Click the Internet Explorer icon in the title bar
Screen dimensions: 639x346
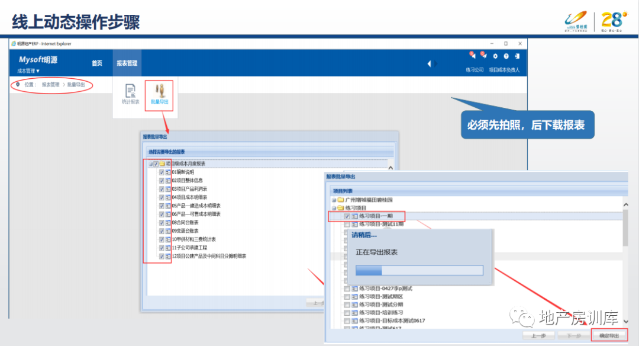14,44
